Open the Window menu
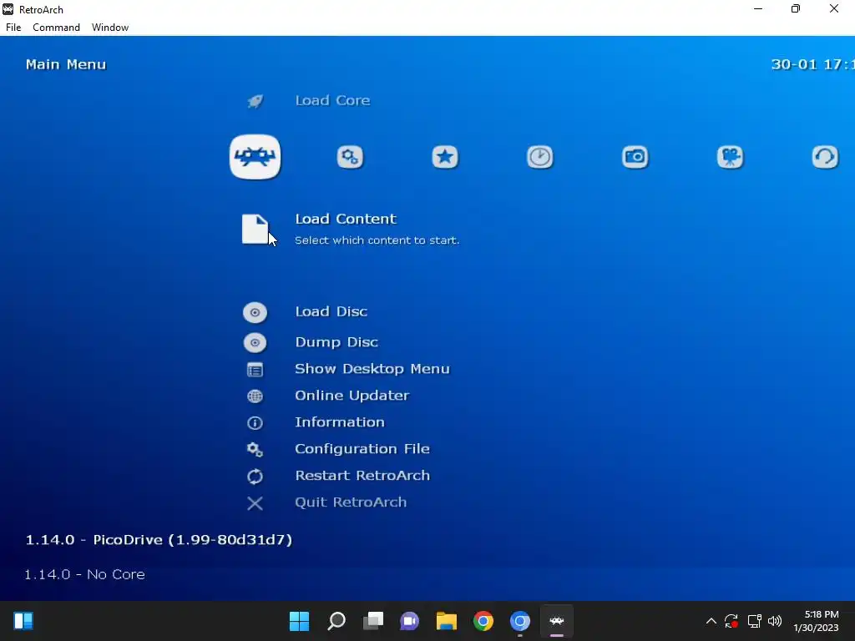The width and height of the screenshot is (855, 641). click(x=110, y=28)
